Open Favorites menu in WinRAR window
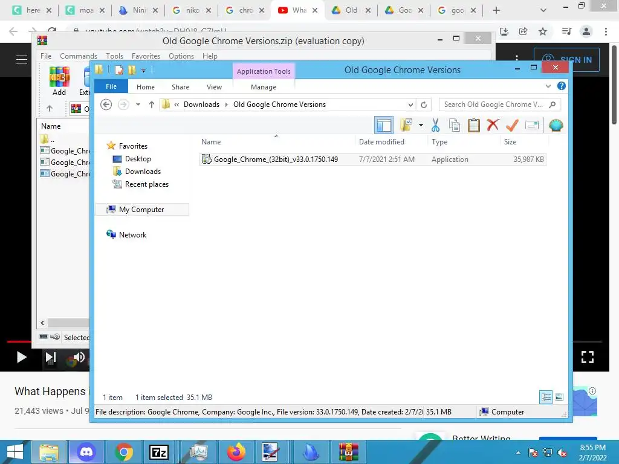This screenshot has width=619, height=464. pyautogui.click(x=146, y=56)
